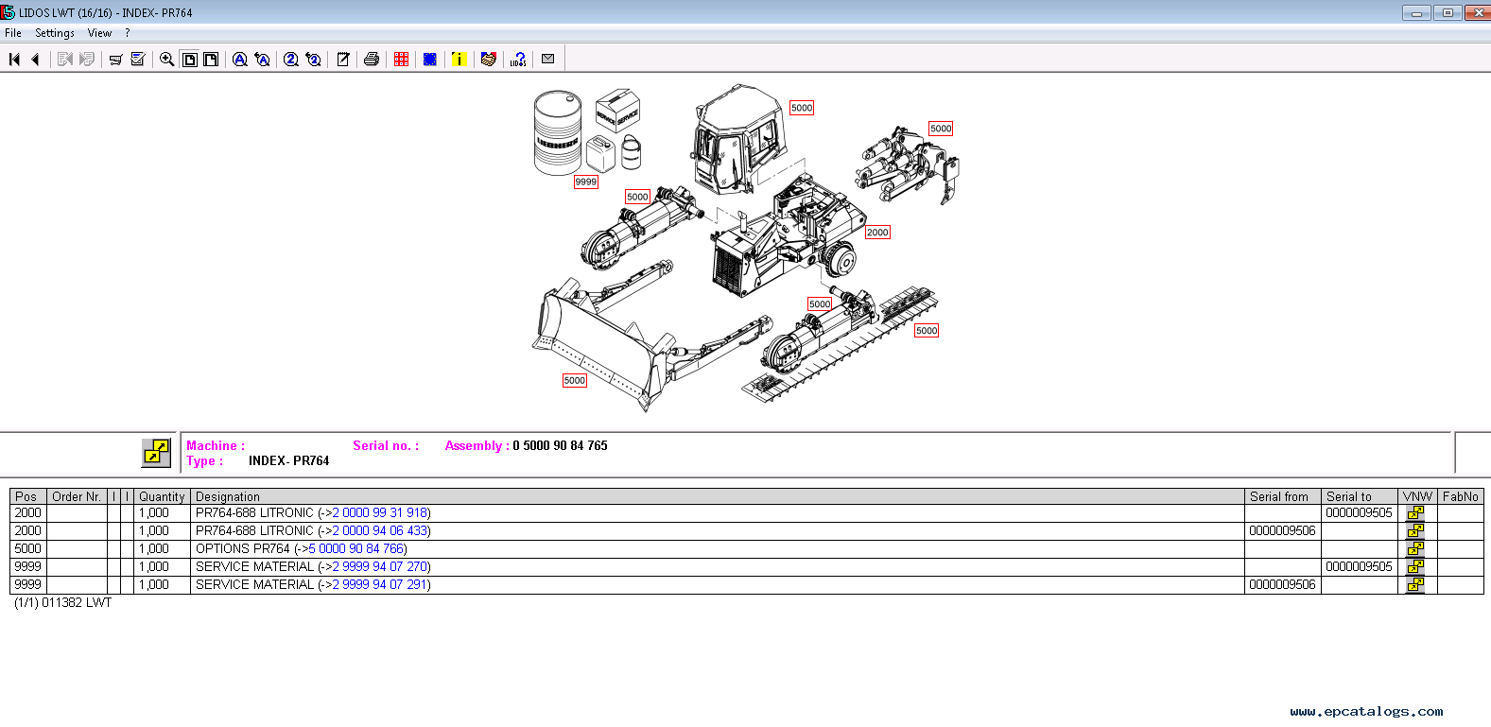Click the Type value INDEX- PR764
Viewport: 1491px width, 727px height.
[288, 460]
